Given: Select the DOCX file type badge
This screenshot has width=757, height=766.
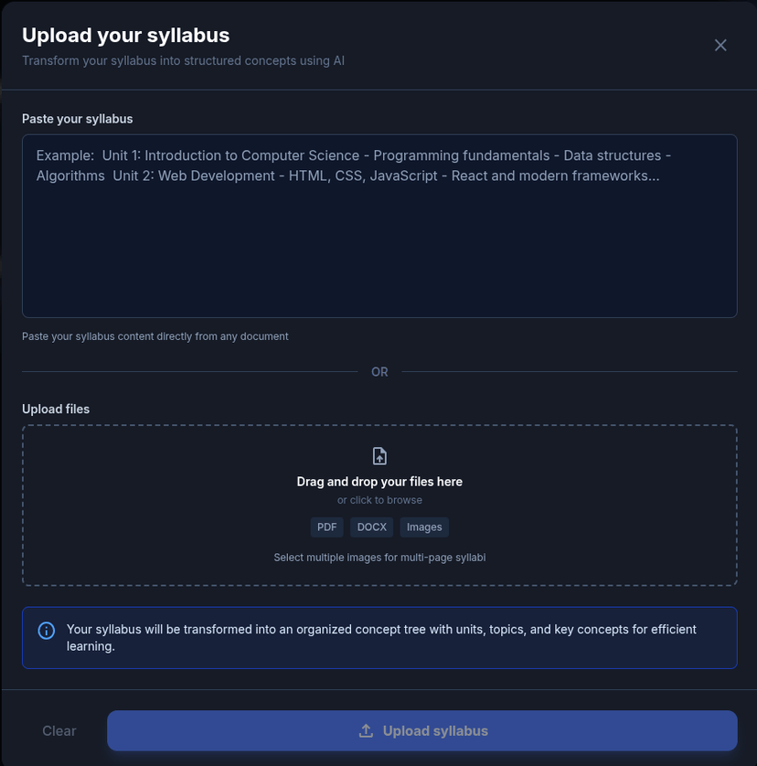Looking at the screenshot, I should [x=372, y=527].
